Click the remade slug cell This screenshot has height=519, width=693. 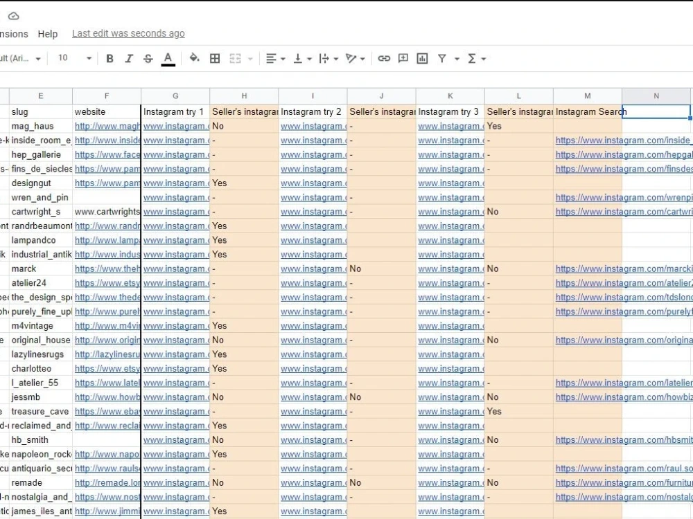click(x=41, y=483)
